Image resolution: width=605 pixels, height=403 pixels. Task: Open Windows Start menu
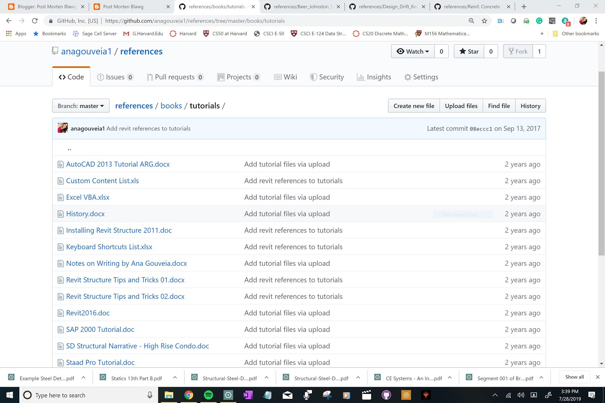coord(9,395)
